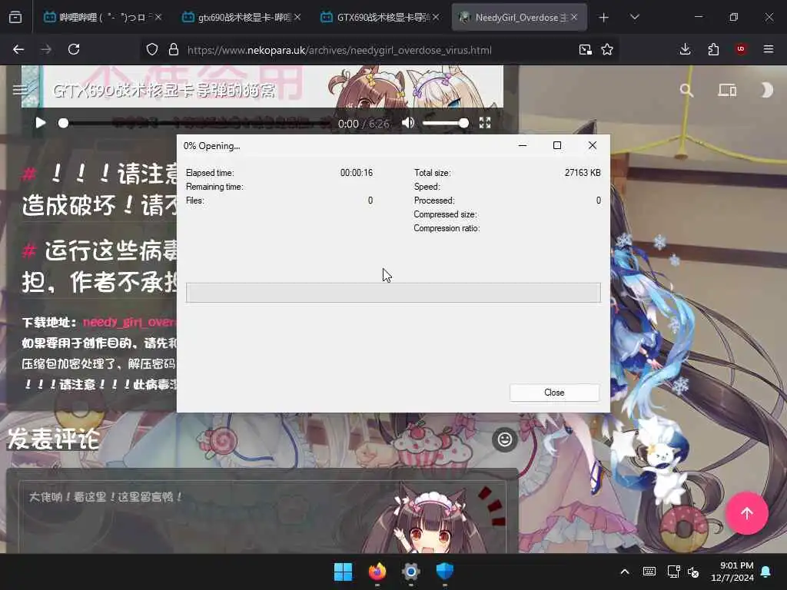
Task: Open the Windows Start menu
Action: click(344, 572)
